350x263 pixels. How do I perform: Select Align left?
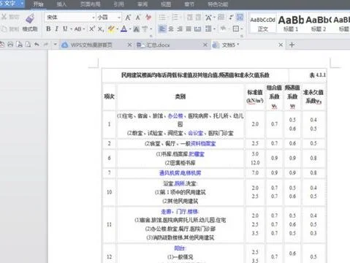pos(161,29)
